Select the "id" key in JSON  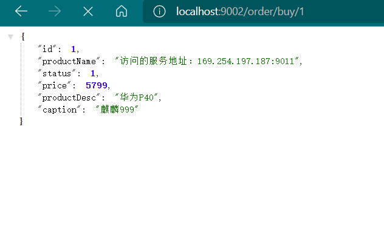(47, 49)
